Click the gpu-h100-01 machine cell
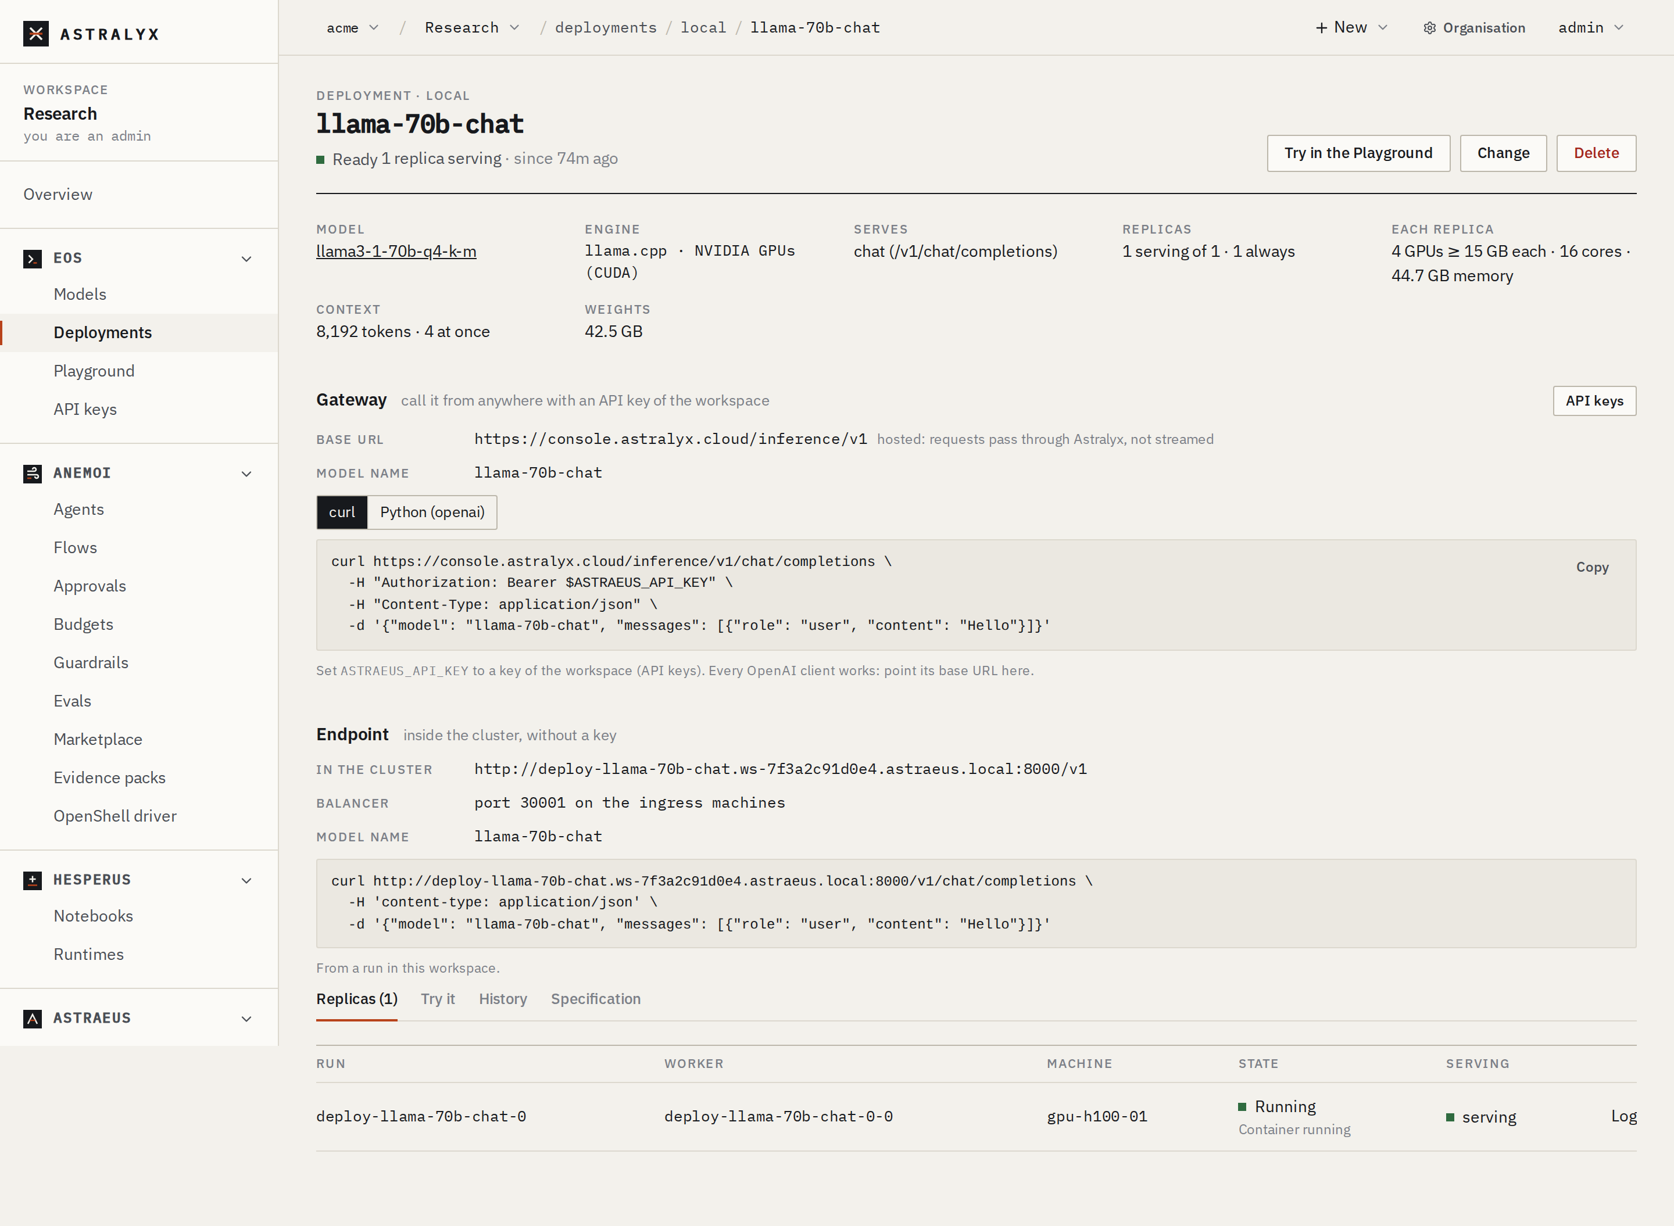The image size is (1674, 1226). (1096, 1116)
